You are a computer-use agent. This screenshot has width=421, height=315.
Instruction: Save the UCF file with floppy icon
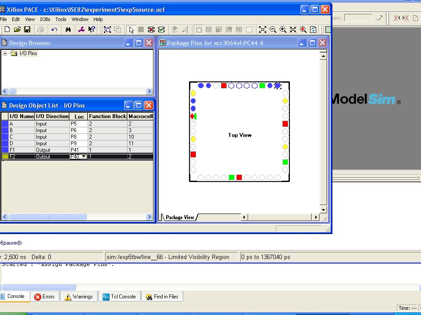point(27,29)
